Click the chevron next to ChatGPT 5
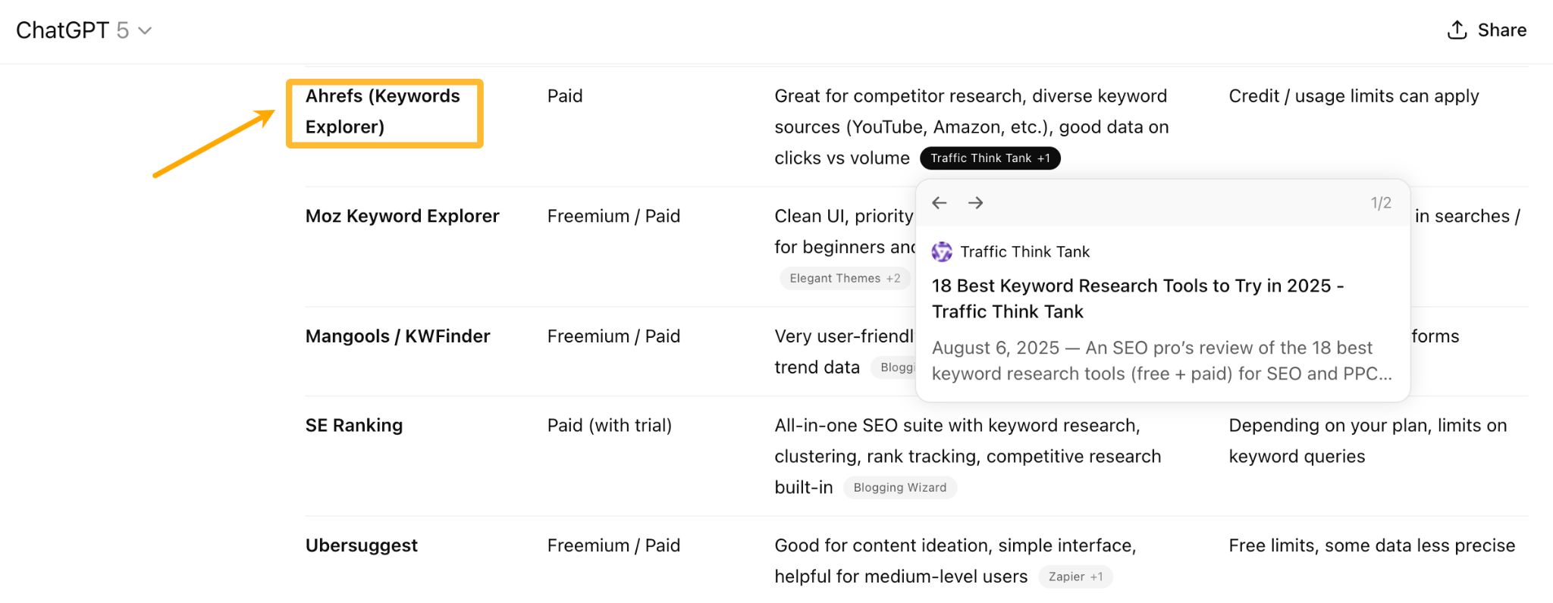 [145, 31]
